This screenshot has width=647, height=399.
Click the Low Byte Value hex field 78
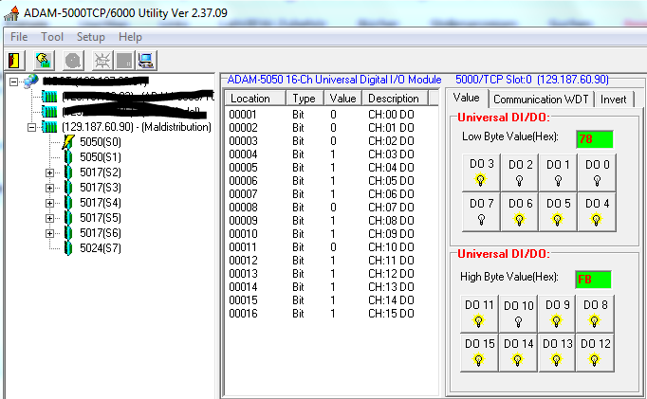point(594,139)
